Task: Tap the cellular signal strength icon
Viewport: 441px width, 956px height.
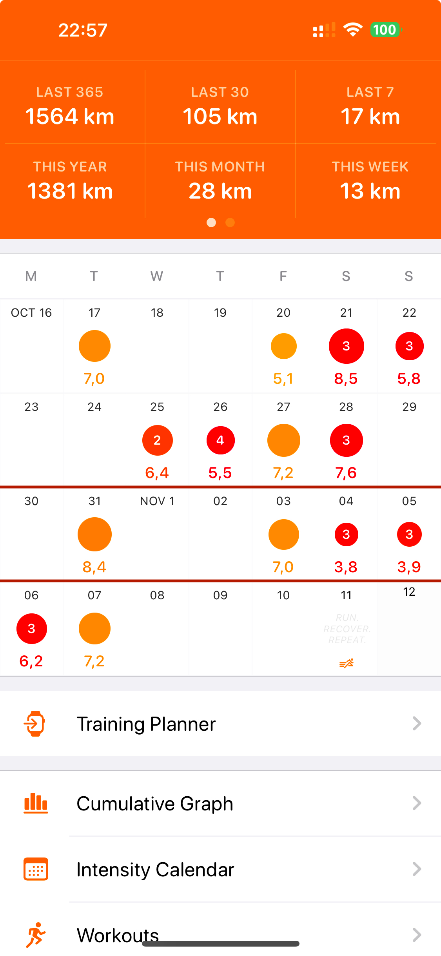Action: (324, 30)
